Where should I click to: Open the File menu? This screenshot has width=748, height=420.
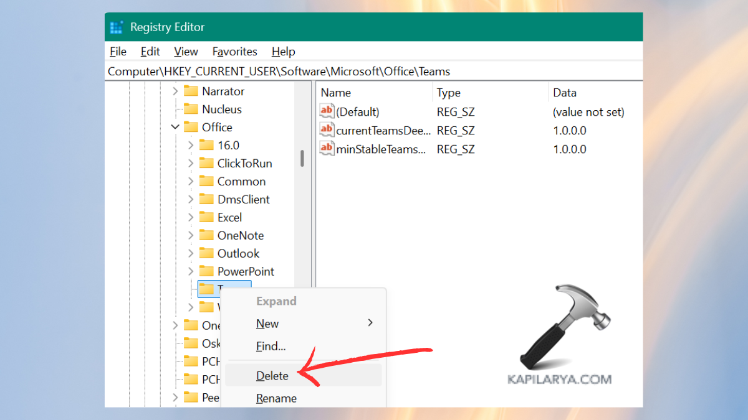click(118, 52)
